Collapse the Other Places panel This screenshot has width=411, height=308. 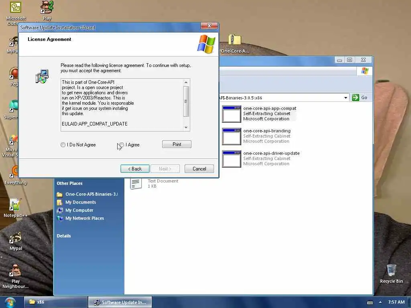69,183
